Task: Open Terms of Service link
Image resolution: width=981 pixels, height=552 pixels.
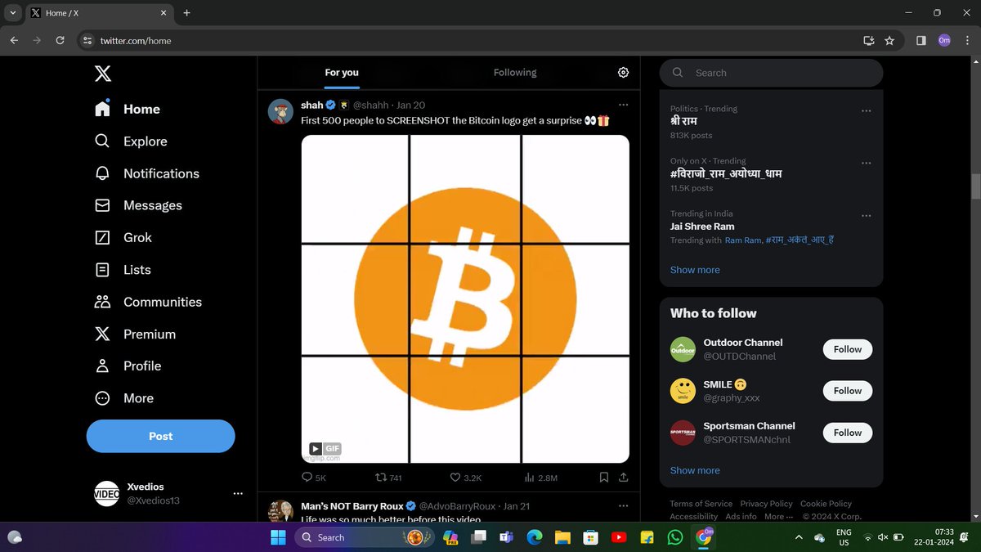Action: [x=701, y=504]
